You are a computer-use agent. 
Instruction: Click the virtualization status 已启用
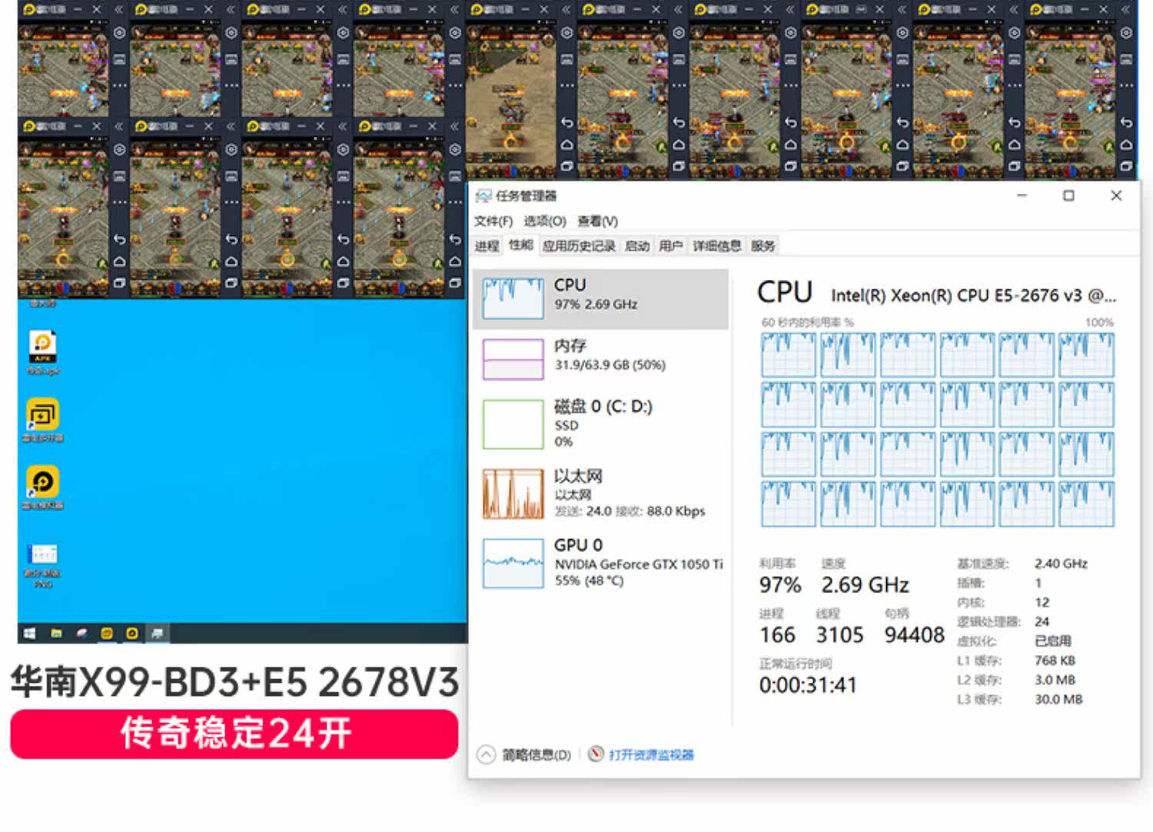tap(1052, 641)
